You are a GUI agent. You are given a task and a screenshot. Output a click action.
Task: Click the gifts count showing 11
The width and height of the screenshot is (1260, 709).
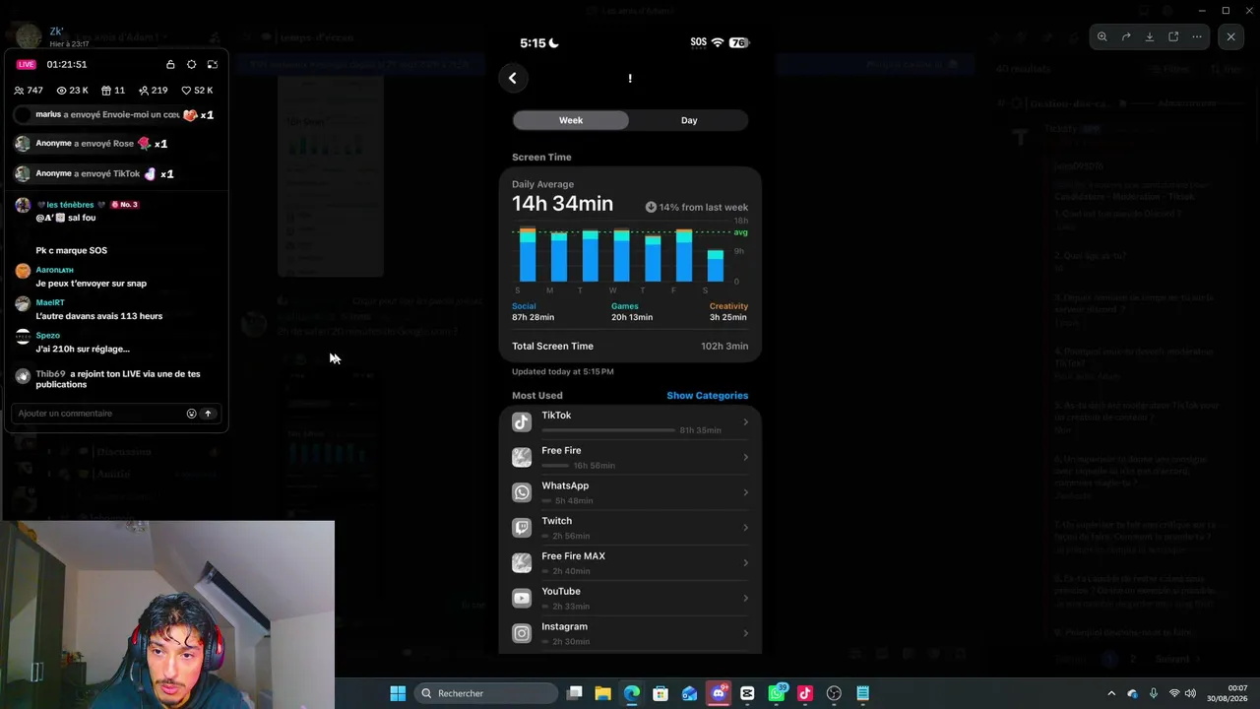tap(113, 91)
